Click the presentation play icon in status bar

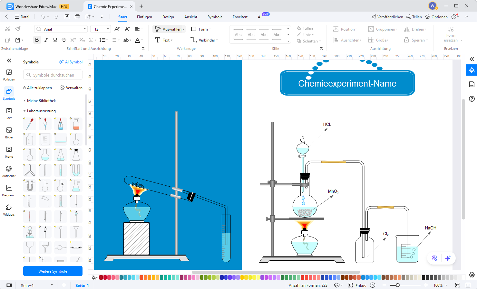[373, 285]
